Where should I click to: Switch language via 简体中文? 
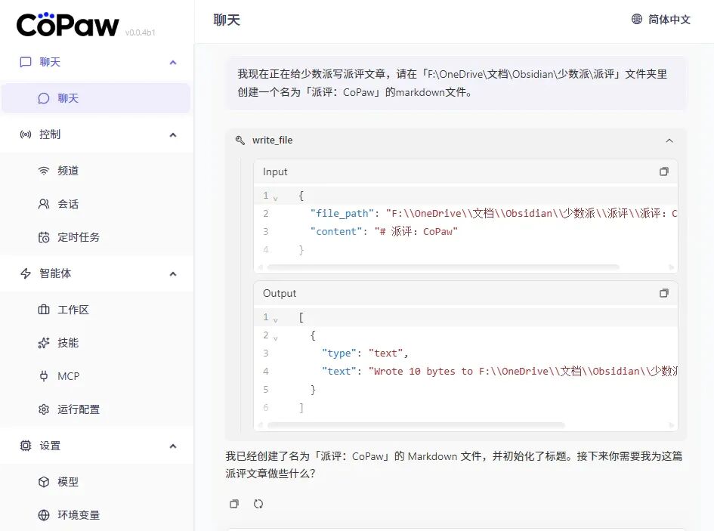[669, 19]
